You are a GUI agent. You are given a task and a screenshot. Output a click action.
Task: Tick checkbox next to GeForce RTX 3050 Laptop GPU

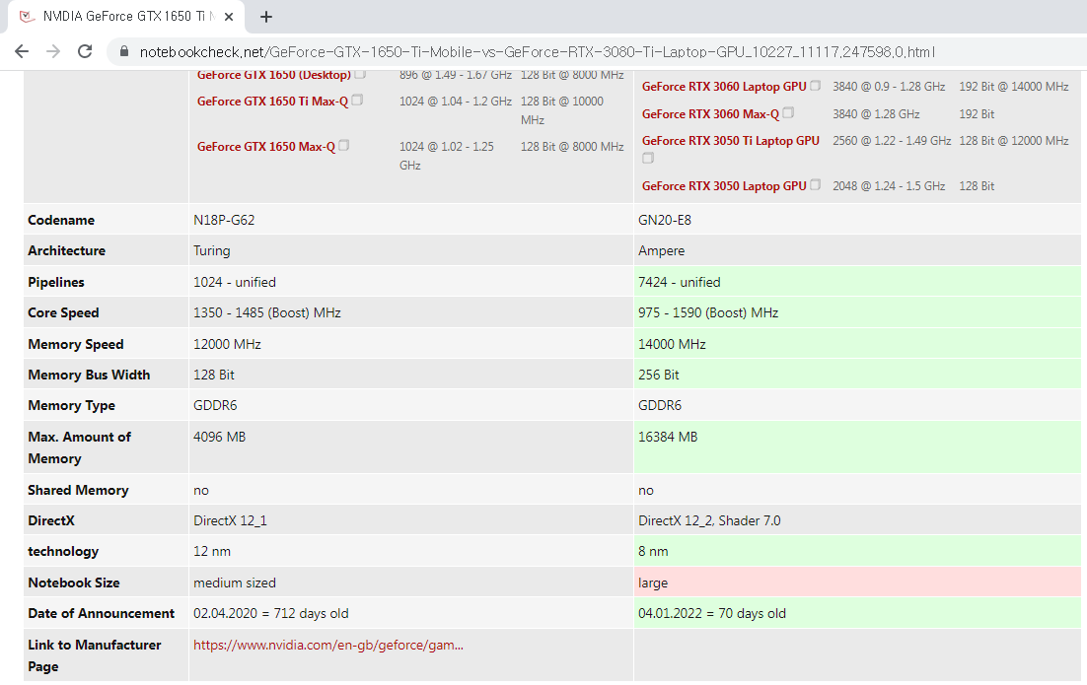(815, 185)
